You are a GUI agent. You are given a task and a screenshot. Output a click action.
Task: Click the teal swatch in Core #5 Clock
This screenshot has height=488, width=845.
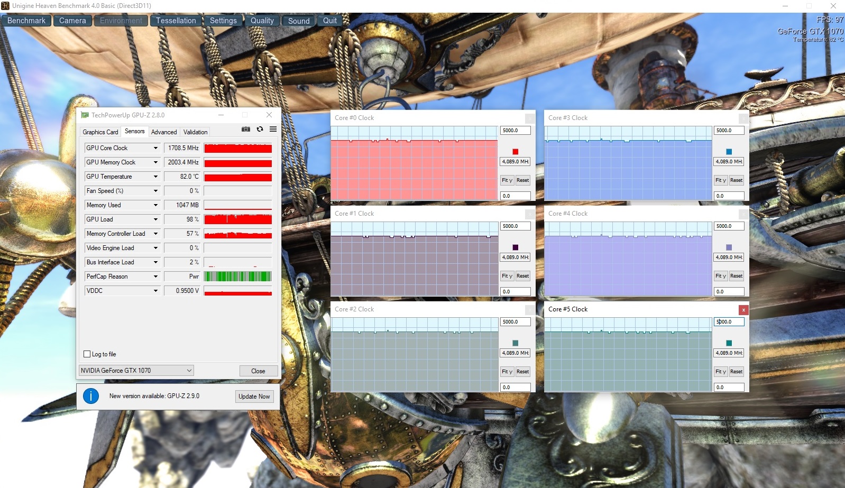click(x=729, y=343)
